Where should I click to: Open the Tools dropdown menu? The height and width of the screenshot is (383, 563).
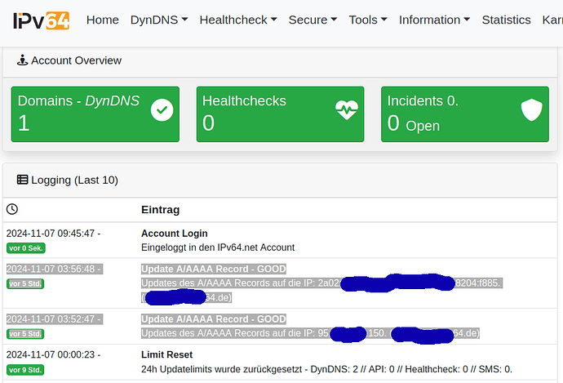[x=368, y=20]
